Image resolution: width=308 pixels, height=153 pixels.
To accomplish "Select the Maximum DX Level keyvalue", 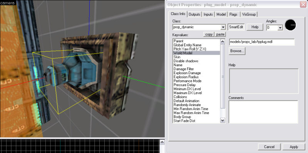I will [x=196, y=93].
